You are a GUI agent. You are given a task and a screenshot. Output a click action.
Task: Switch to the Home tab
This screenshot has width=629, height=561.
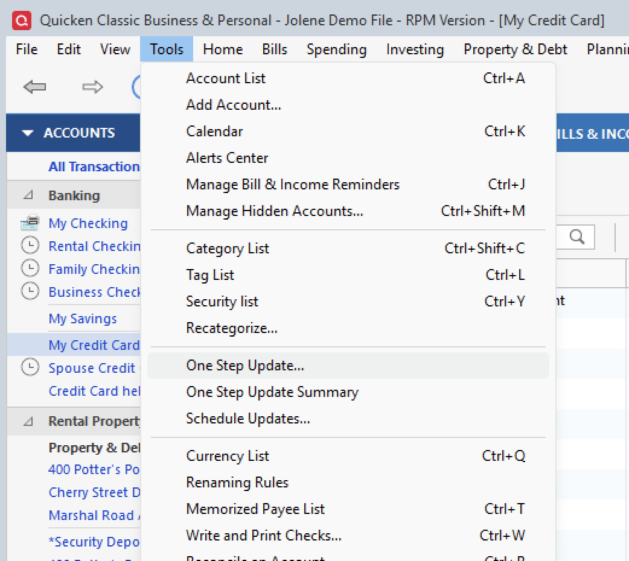[x=223, y=49]
